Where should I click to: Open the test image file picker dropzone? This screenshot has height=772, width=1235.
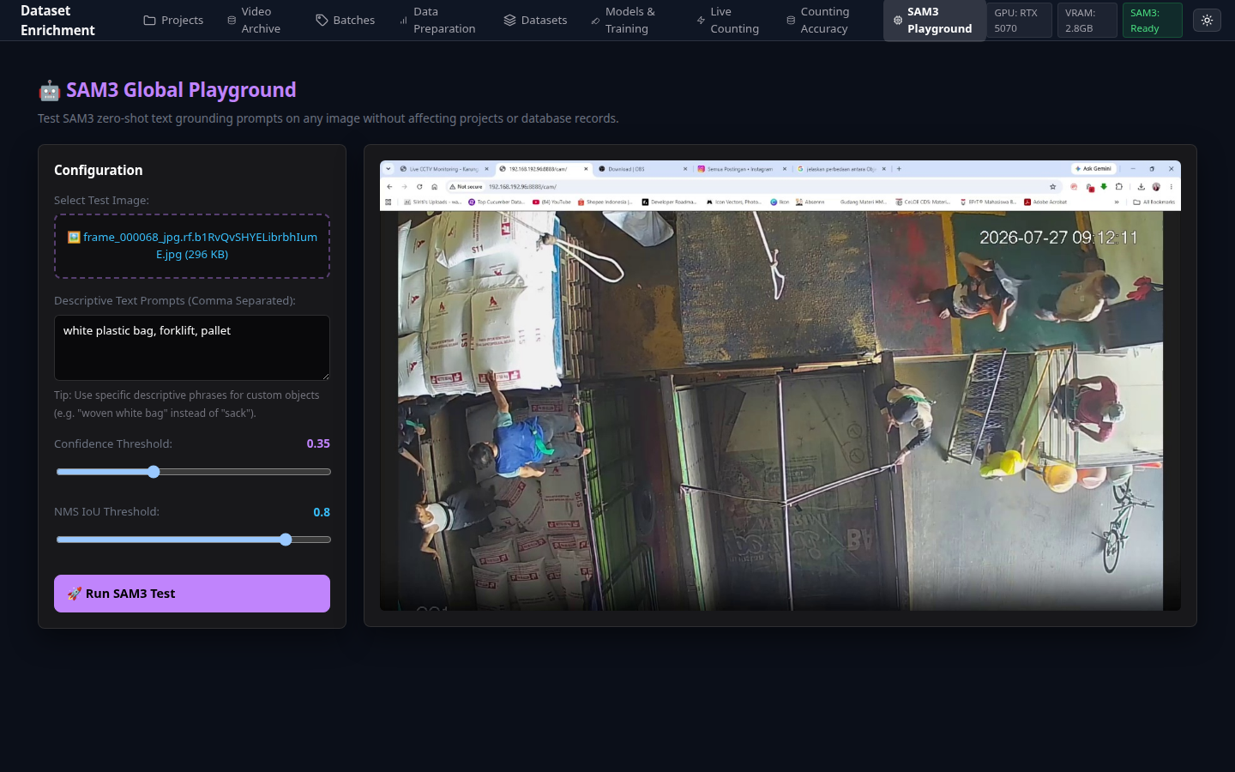192,246
